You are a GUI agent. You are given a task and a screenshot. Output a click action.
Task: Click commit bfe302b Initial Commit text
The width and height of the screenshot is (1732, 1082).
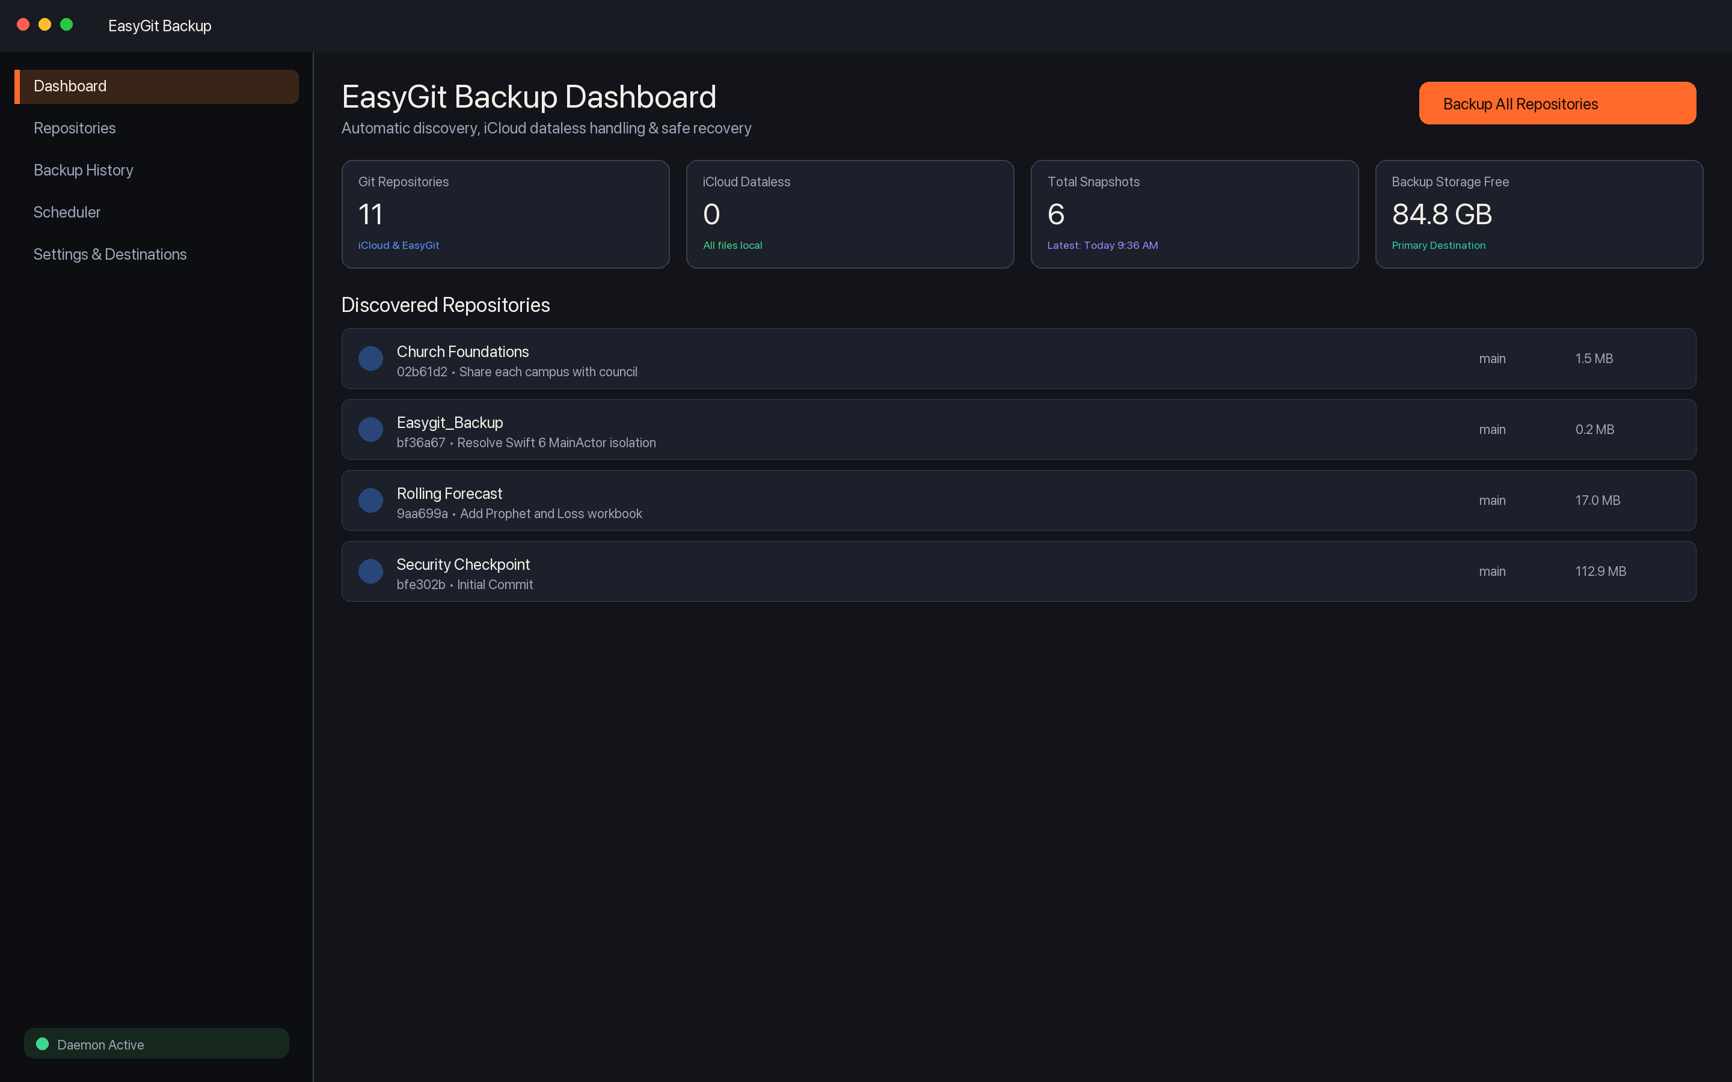tap(464, 585)
